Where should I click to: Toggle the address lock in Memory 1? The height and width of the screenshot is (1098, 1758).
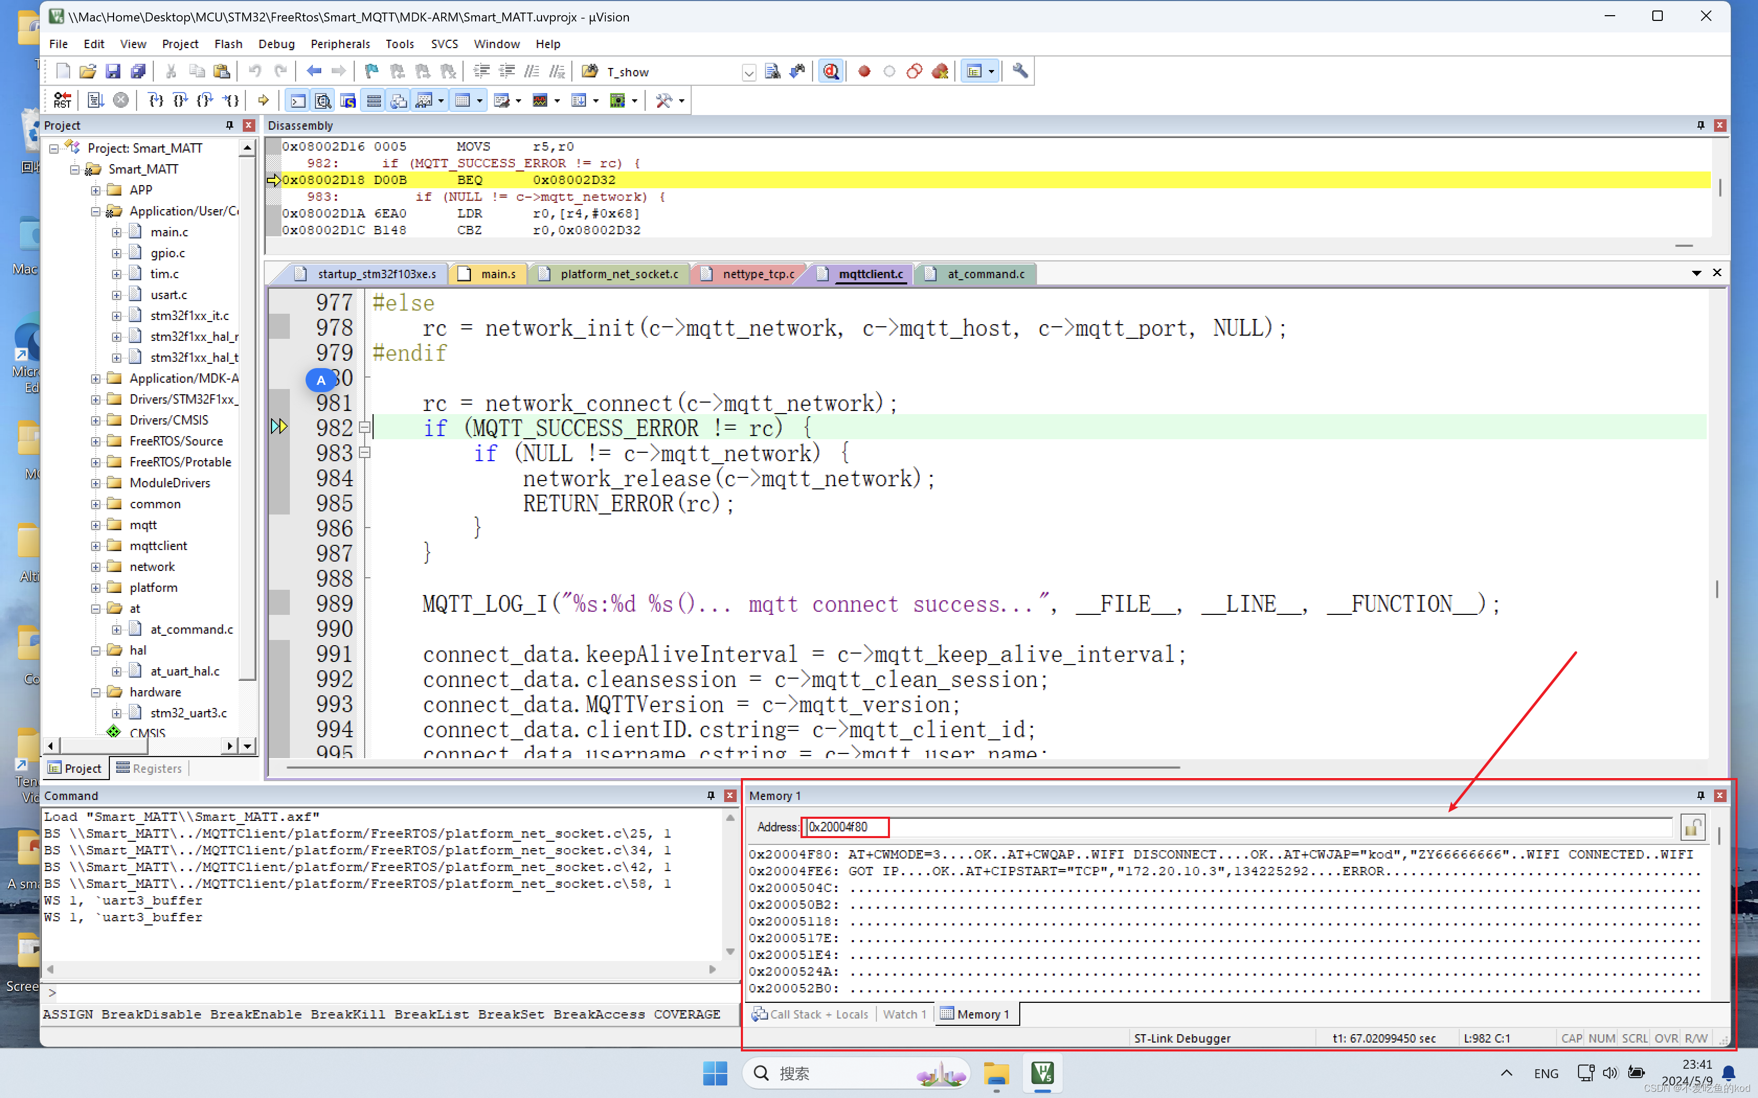(x=1692, y=827)
